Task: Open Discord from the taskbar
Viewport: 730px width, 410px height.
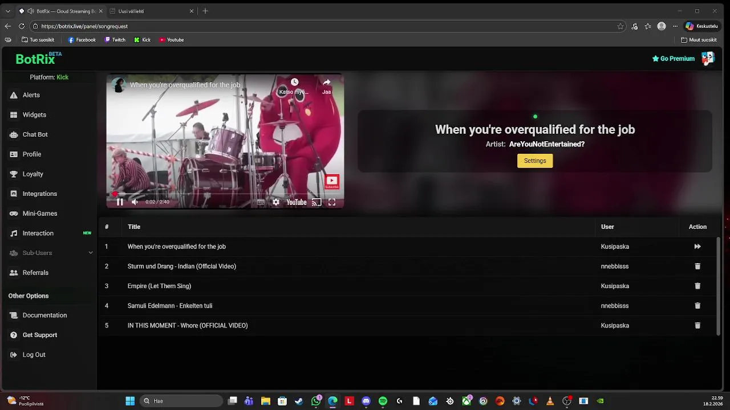Action: (x=366, y=401)
